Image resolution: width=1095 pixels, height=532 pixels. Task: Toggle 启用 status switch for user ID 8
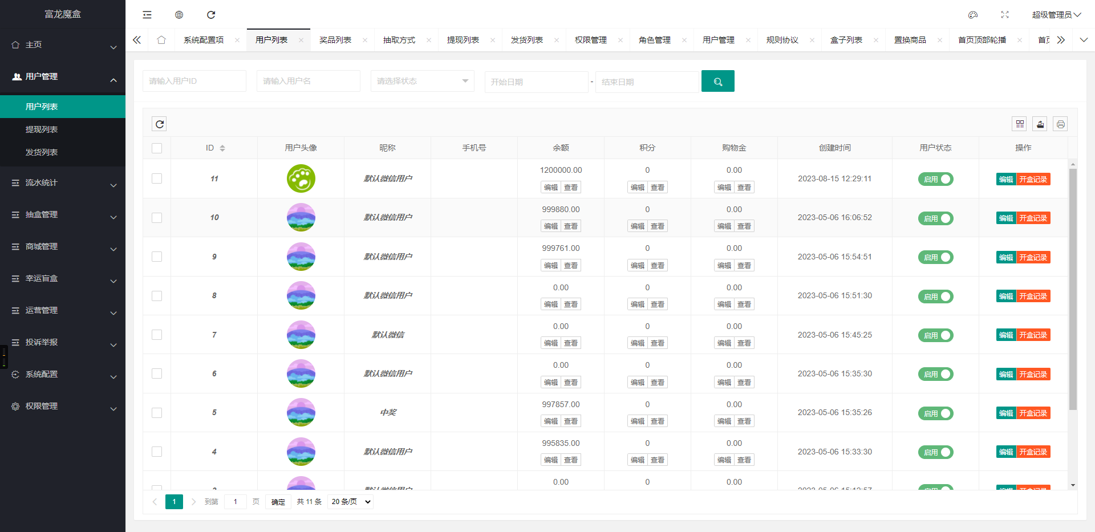(x=935, y=297)
